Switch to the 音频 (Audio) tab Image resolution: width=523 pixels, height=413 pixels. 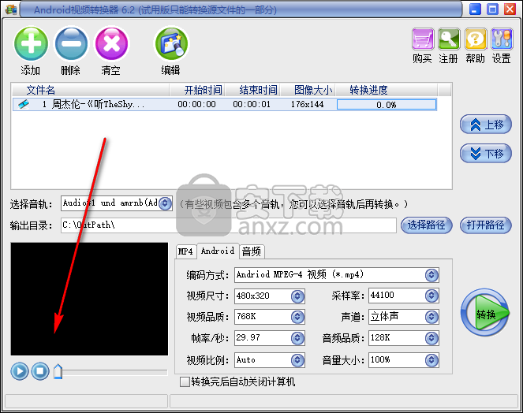coord(252,251)
